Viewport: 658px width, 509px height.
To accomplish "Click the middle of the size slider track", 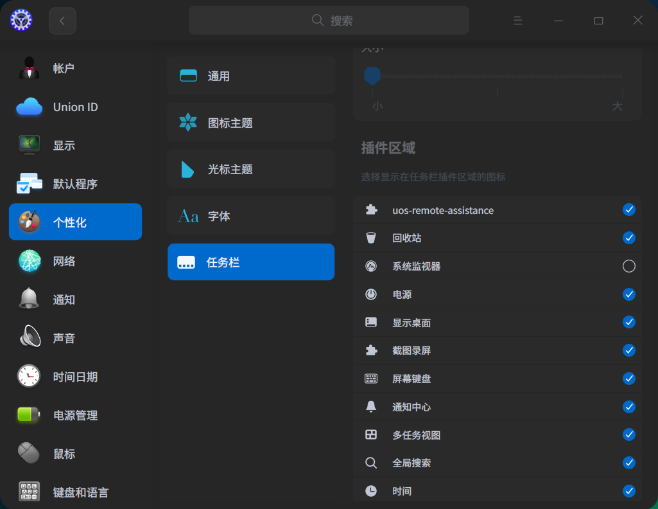I will coord(498,76).
